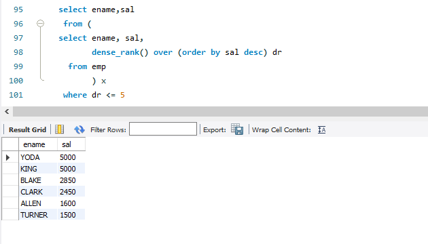The height and width of the screenshot is (244, 428).
Task: Select the cell containing TURNER
Action: [38, 215]
